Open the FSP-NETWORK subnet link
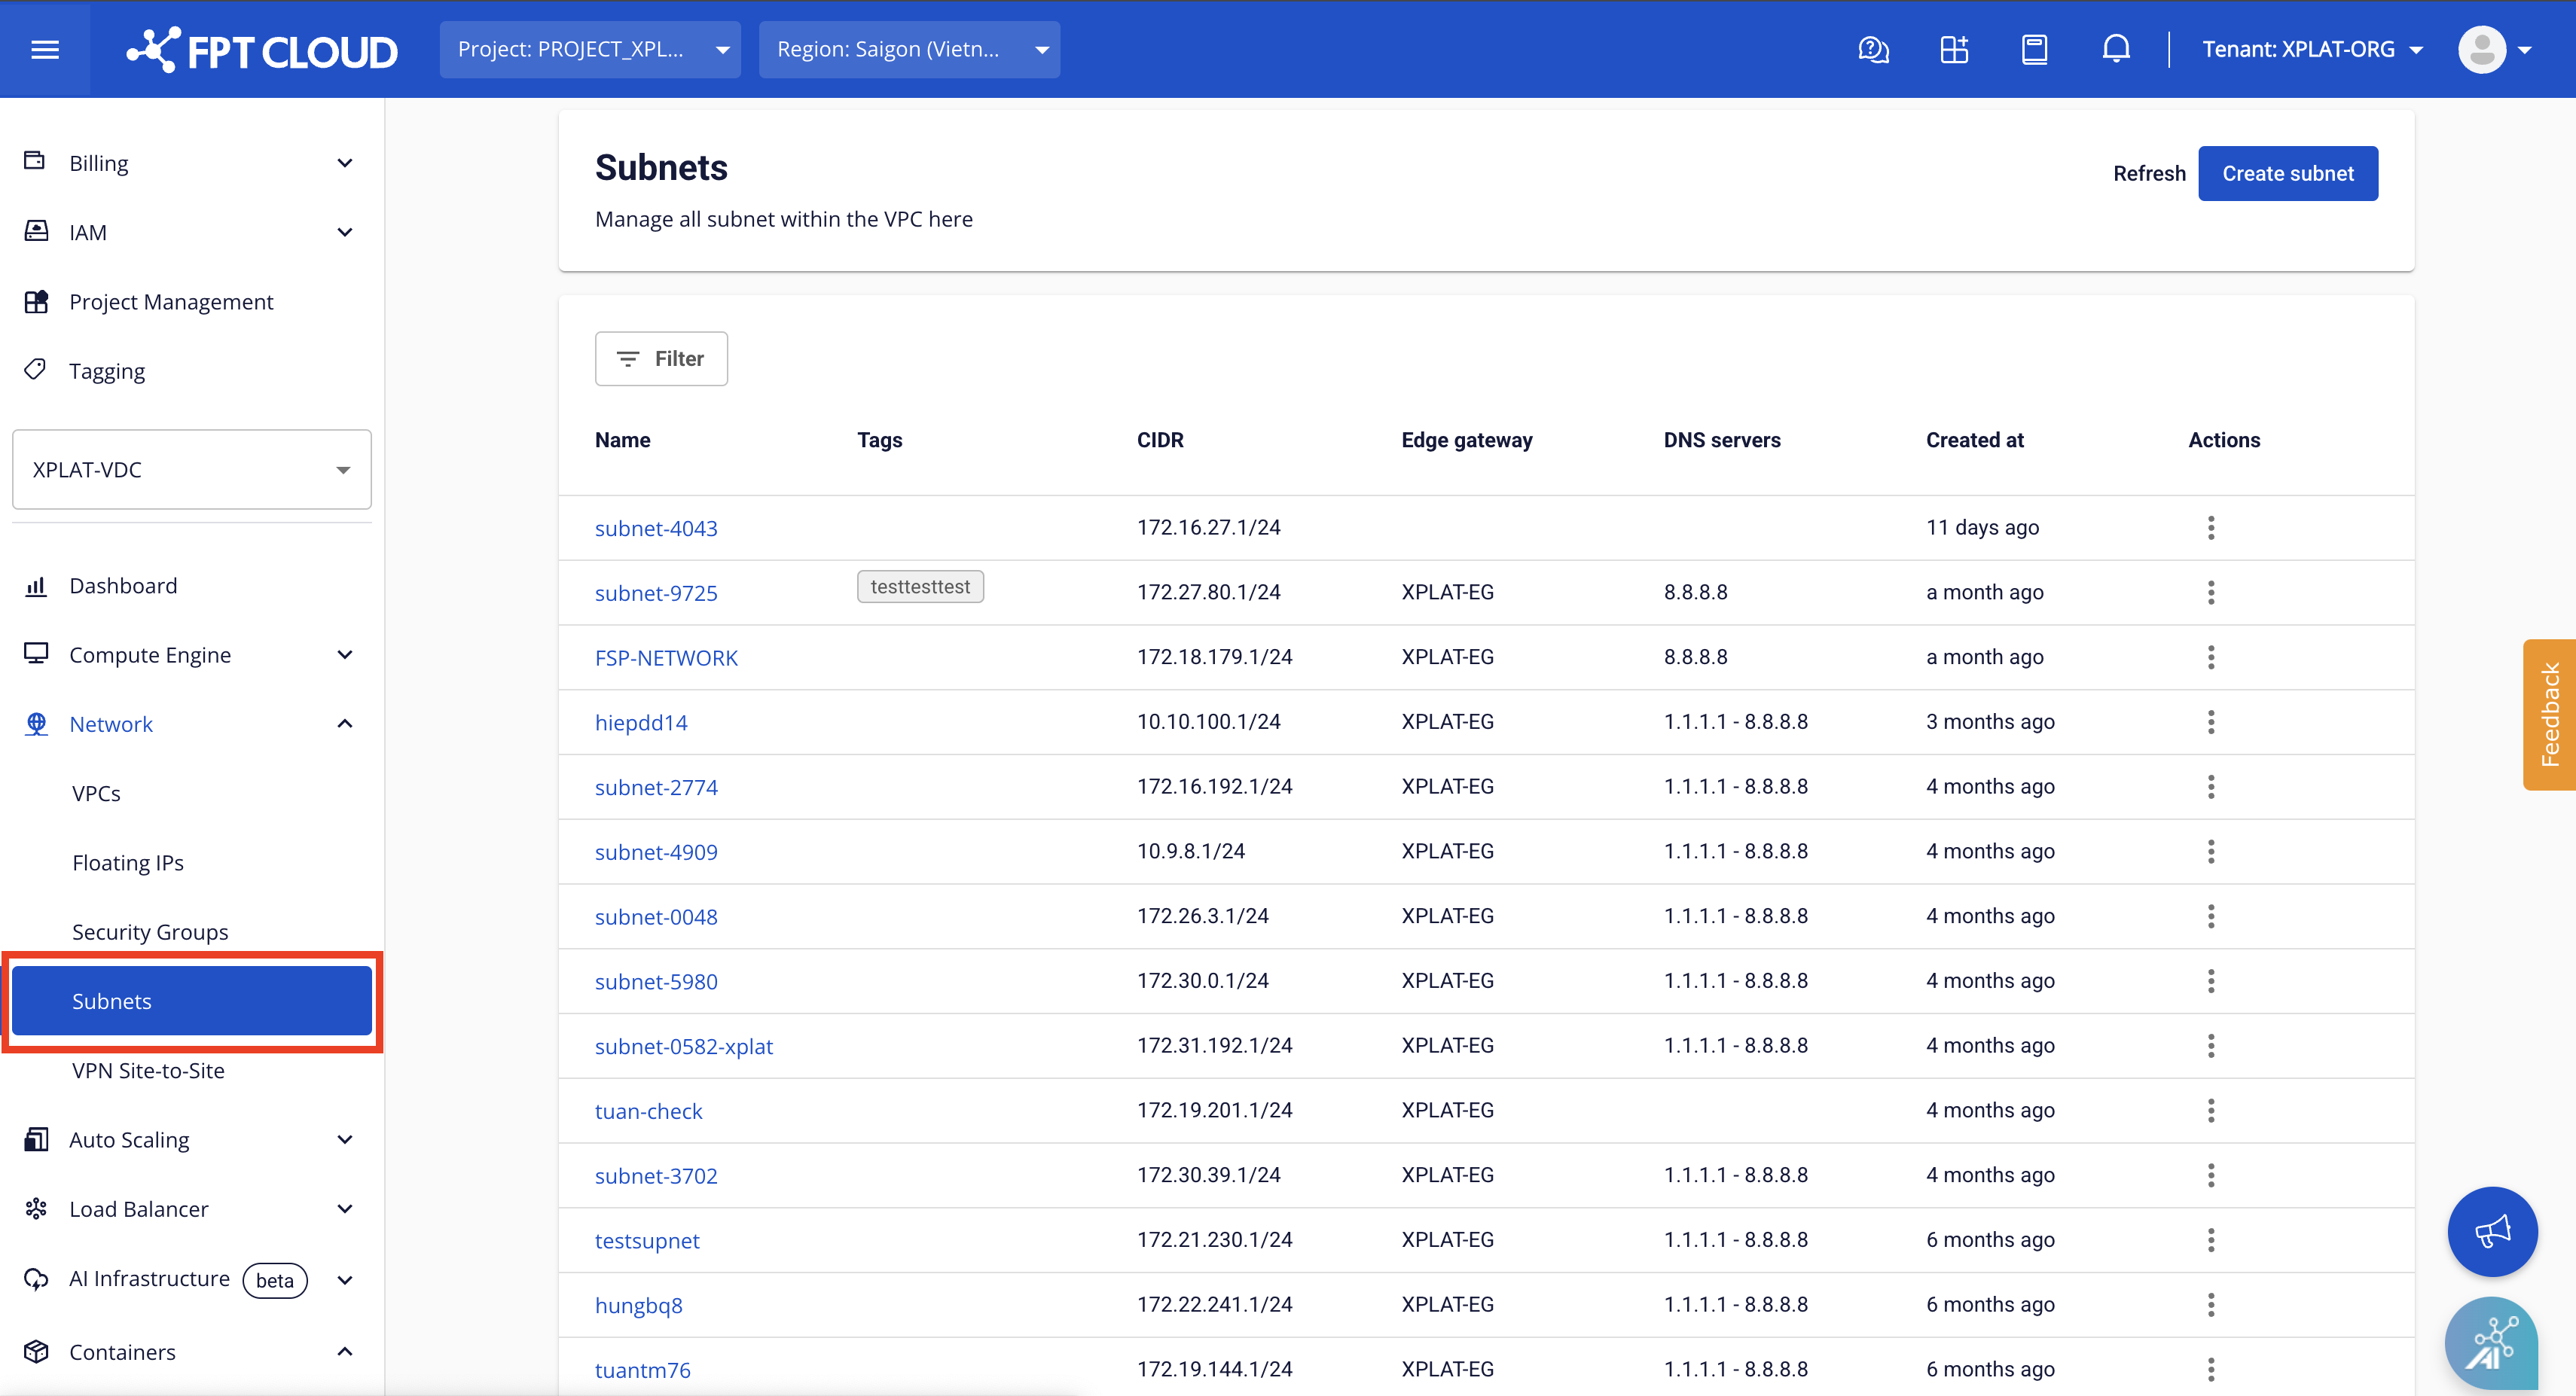Image resolution: width=2576 pixels, height=1396 pixels. pyautogui.click(x=666, y=657)
